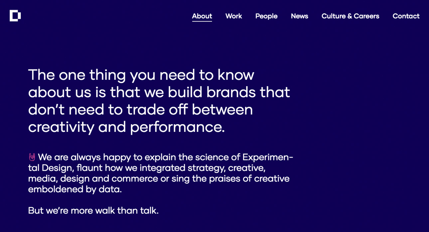Click the headline line "The one thing you need to know"
429x232 pixels.
[141, 75]
